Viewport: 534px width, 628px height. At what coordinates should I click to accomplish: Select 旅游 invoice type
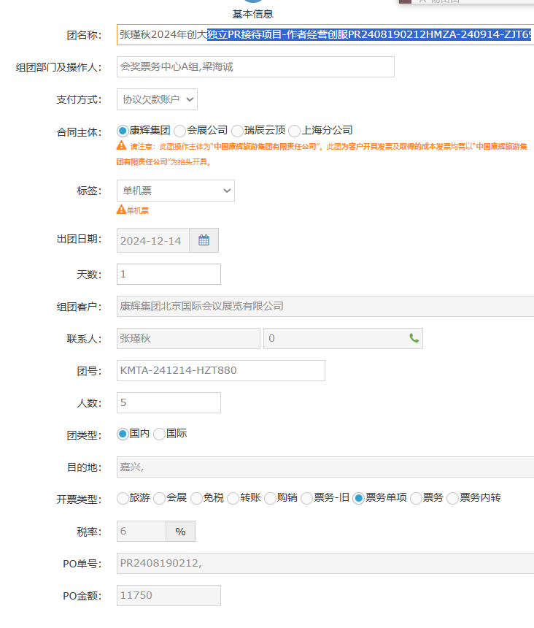[123, 499]
